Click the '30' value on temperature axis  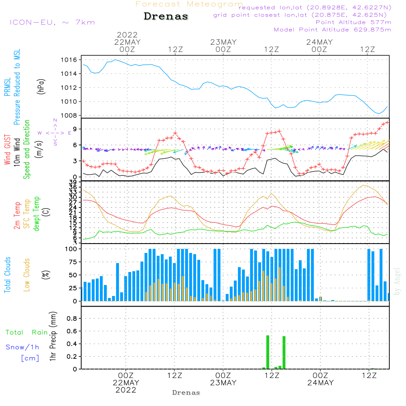(73, 197)
